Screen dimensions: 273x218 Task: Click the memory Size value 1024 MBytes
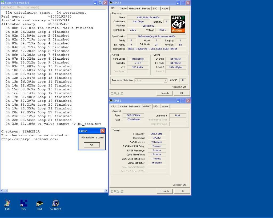[x=133, y=120]
